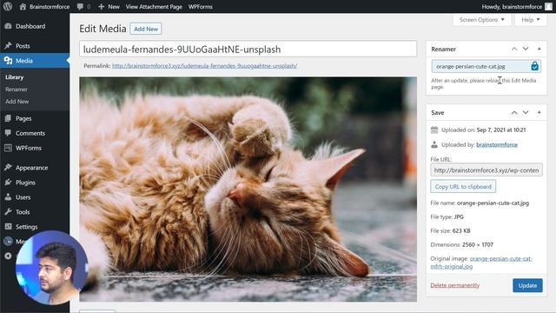Click the Dashboard icon in the sidebar
556x313 pixels.
tap(8, 26)
